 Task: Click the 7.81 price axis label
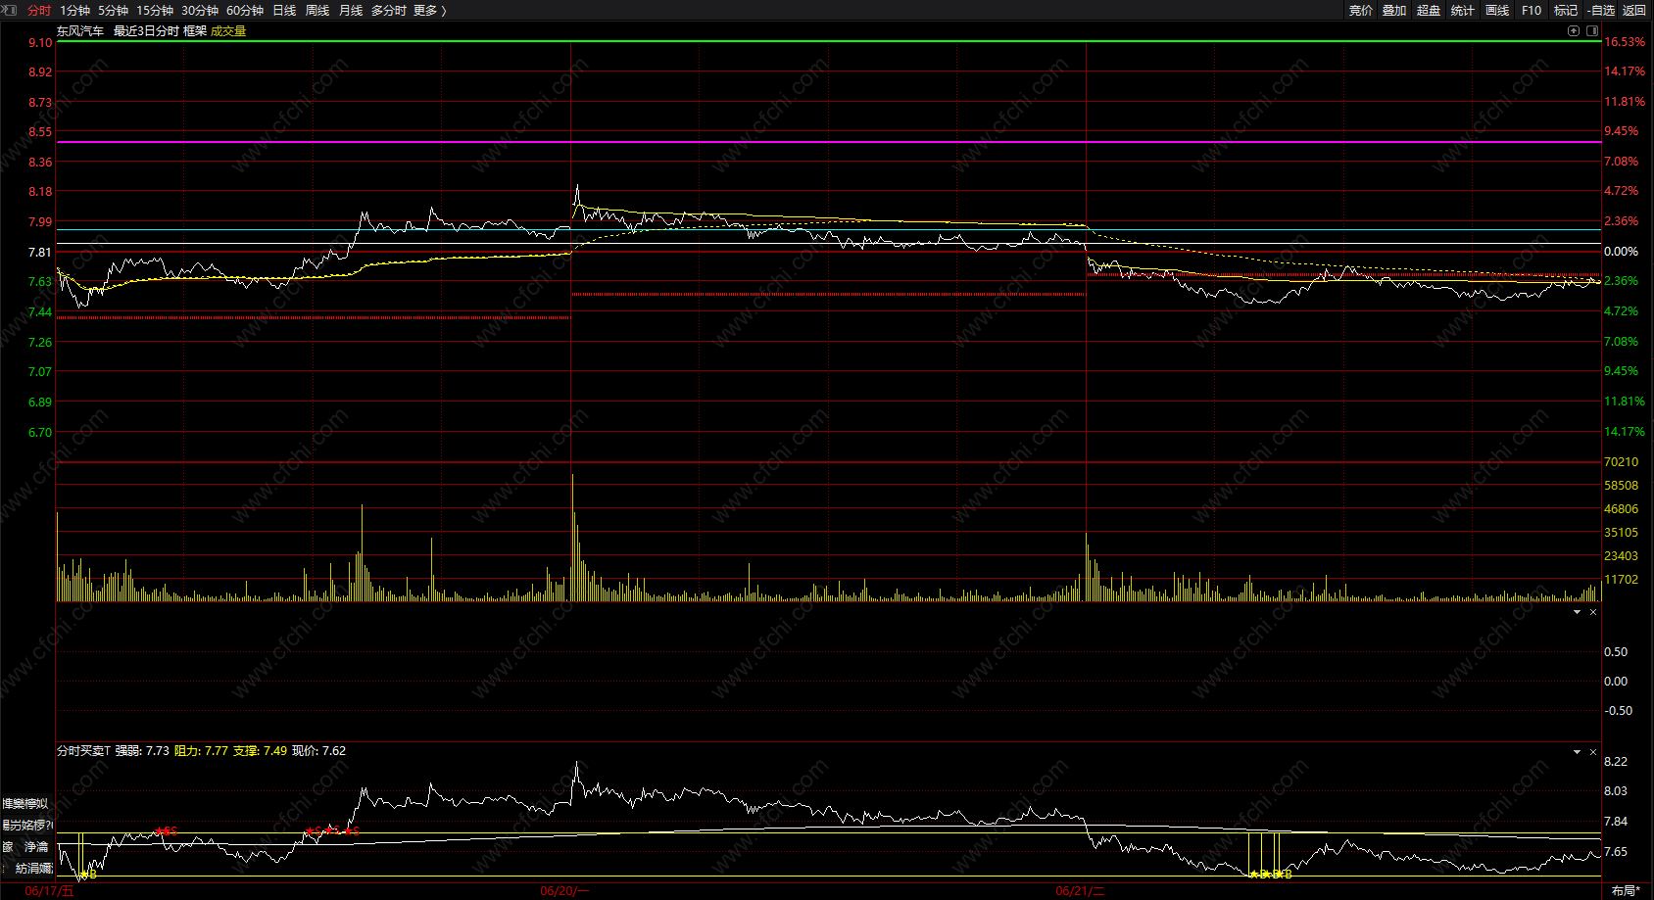point(40,252)
